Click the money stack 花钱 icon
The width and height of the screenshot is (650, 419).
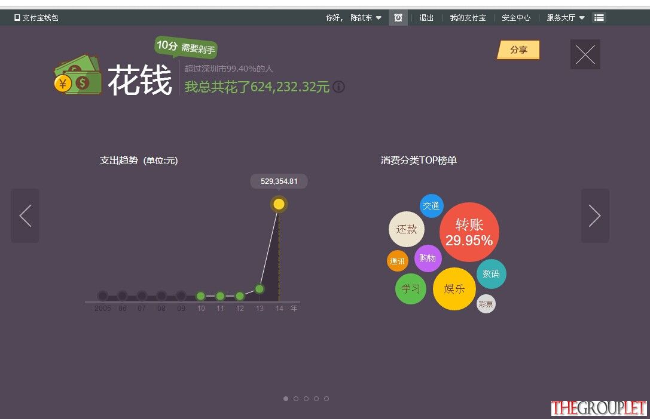click(78, 75)
